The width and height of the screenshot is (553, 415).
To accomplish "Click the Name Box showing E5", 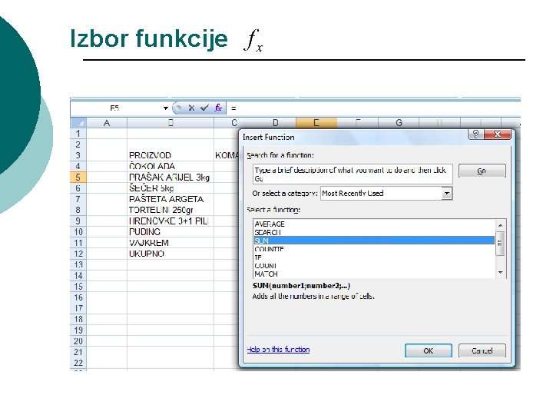I will pos(116,108).
